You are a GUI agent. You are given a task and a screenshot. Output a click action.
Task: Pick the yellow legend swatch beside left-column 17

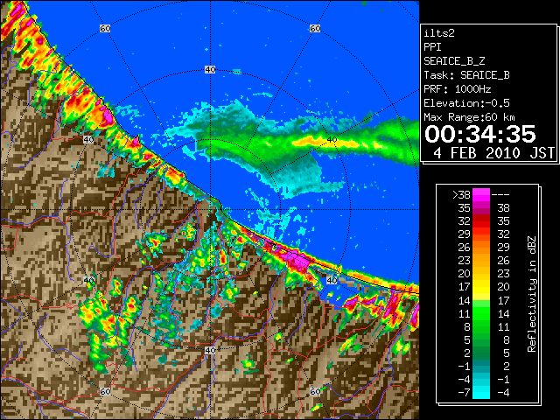pos(481,287)
